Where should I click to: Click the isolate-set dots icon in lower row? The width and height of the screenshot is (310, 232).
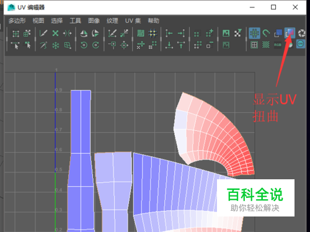pyautogui.click(x=198, y=45)
